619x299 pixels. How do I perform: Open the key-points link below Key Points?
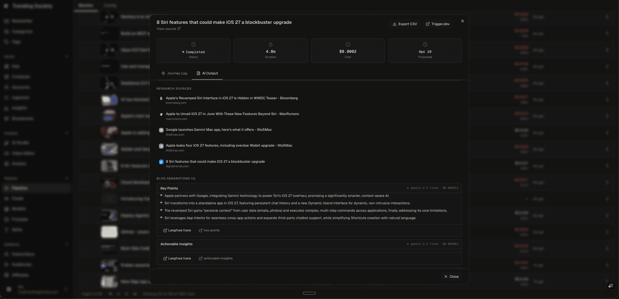pos(209,230)
